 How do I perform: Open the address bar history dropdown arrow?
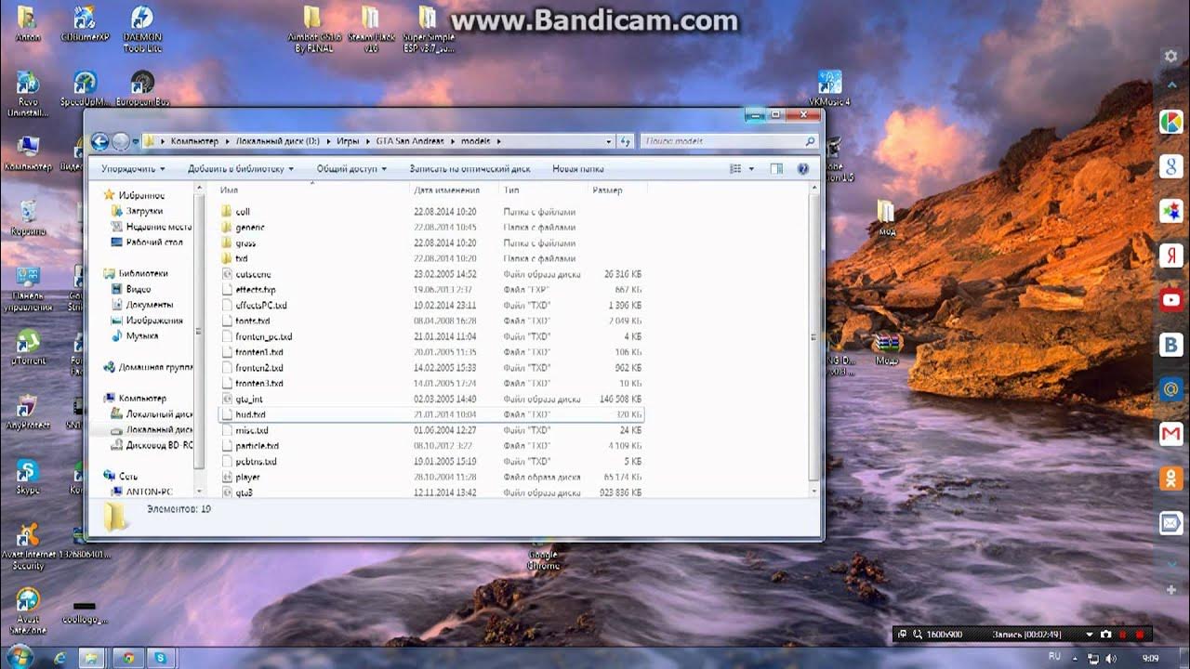coord(609,141)
